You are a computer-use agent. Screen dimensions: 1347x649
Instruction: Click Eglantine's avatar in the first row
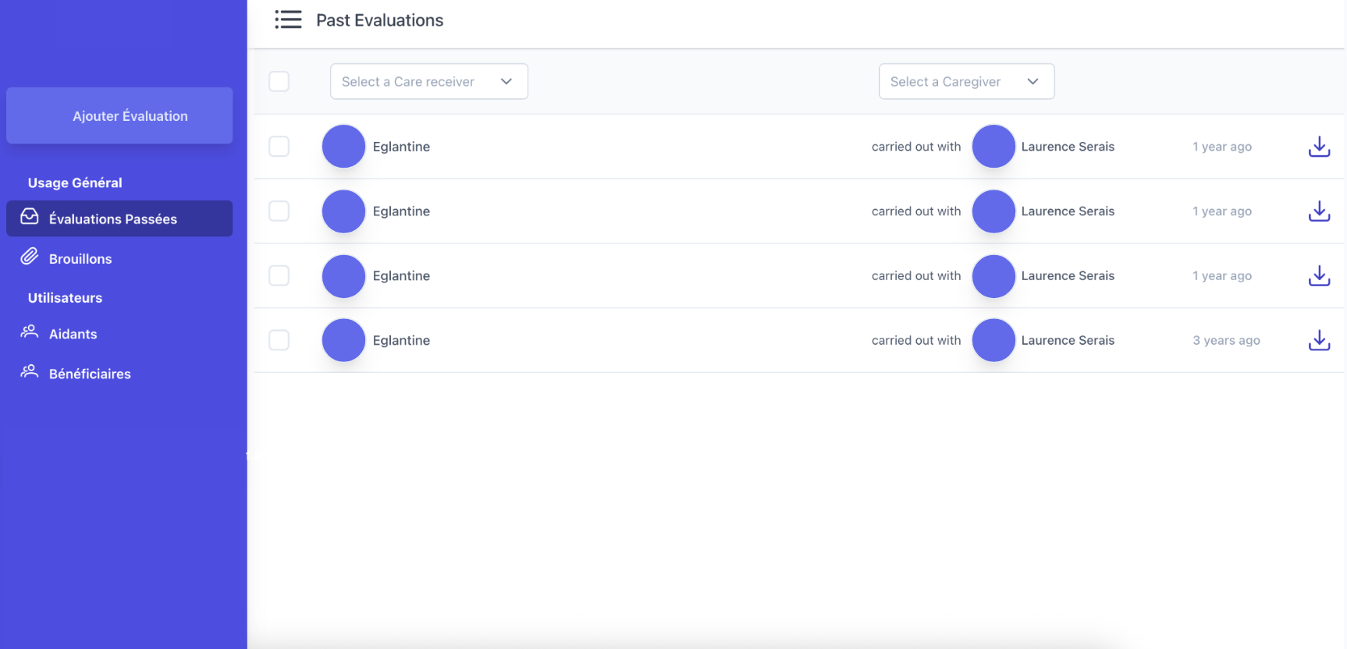[343, 147]
